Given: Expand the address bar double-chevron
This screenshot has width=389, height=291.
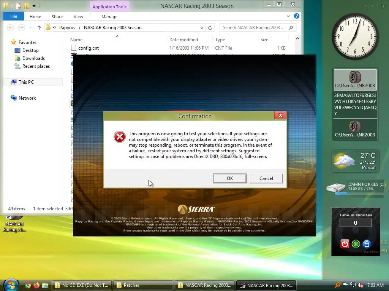Looking at the screenshot, I should tap(55, 28).
